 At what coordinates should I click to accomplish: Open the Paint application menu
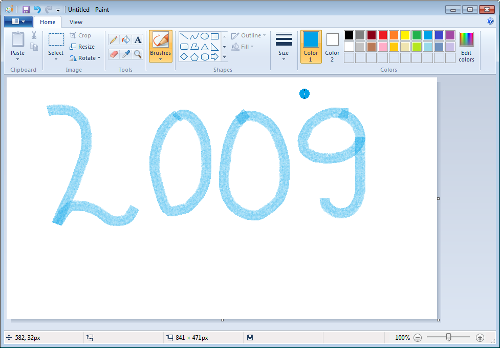pyautogui.click(x=18, y=21)
